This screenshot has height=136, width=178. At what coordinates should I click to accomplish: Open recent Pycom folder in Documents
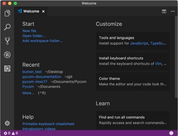pos(28,87)
